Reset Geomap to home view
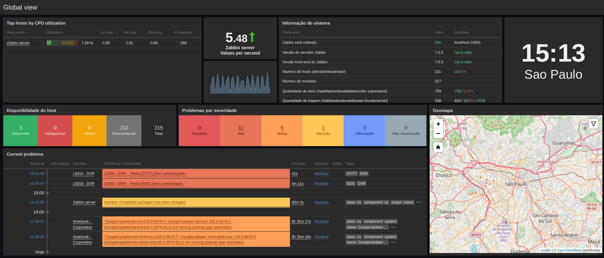604x258 pixels. click(438, 147)
